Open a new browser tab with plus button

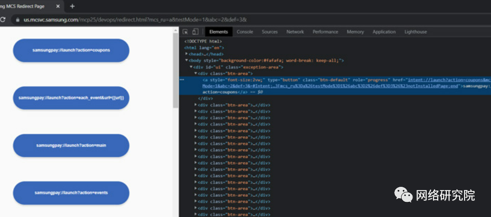(x=73, y=6)
